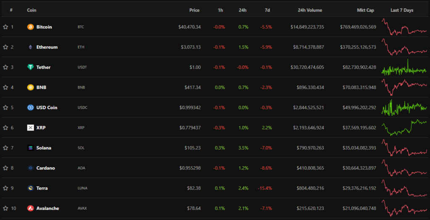430x220 pixels.
Task: Click the Last 7 Days column header
Action: pyautogui.click(x=402, y=10)
